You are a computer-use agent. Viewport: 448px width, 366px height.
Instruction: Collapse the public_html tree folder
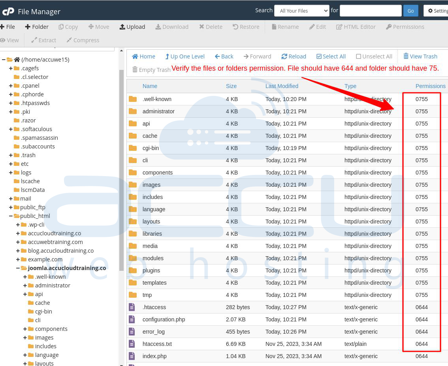tap(11, 216)
